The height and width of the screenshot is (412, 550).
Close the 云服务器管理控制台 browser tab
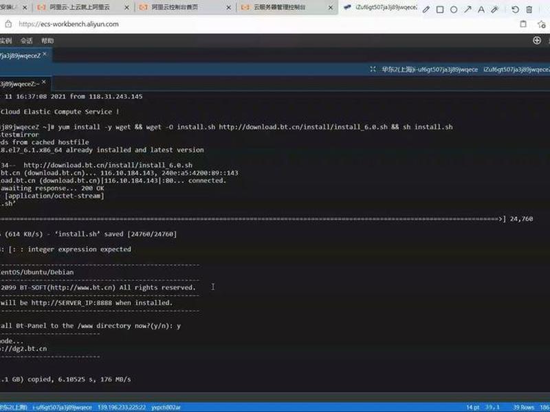click(x=330, y=8)
